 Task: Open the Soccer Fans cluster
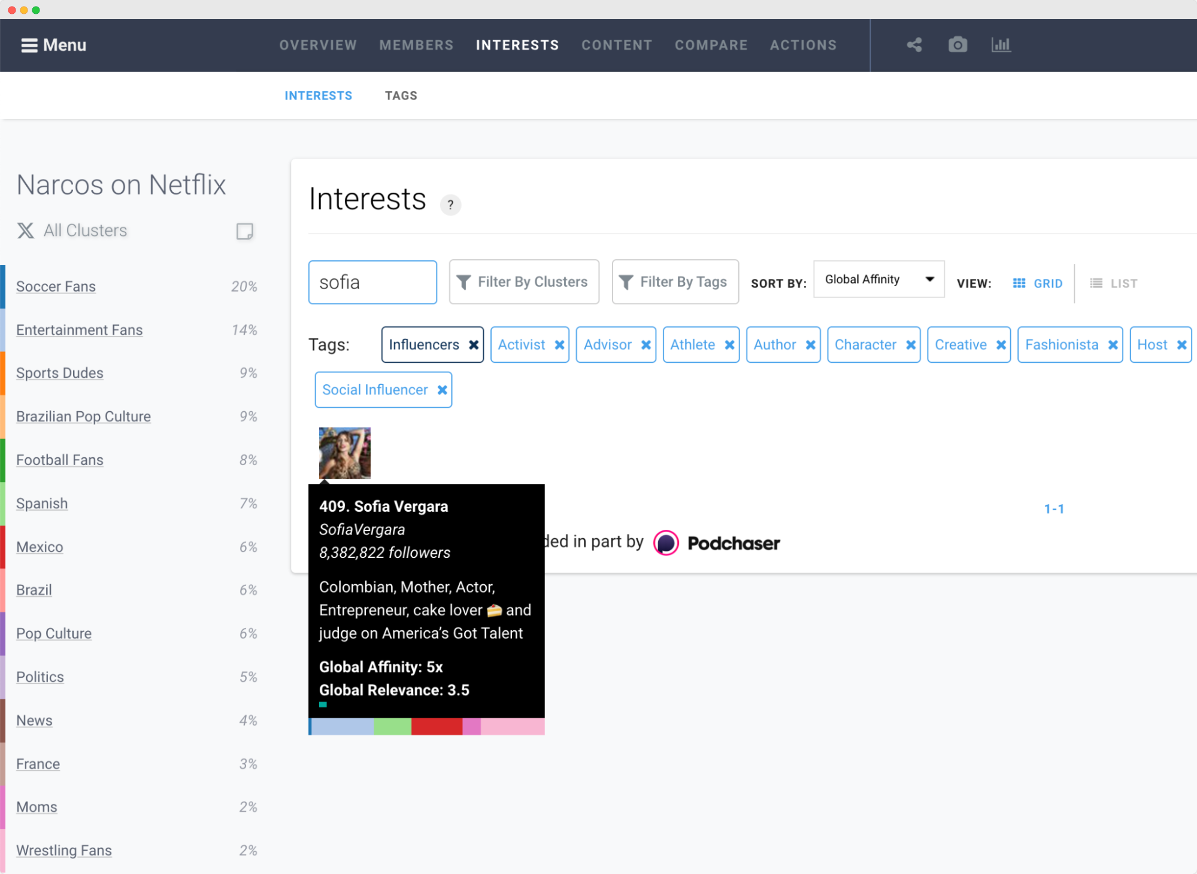(56, 287)
